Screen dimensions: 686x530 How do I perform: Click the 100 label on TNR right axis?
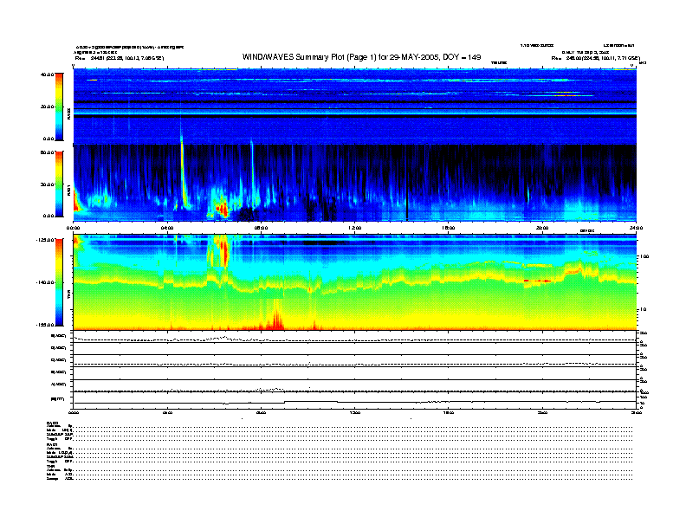(x=645, y=256)
